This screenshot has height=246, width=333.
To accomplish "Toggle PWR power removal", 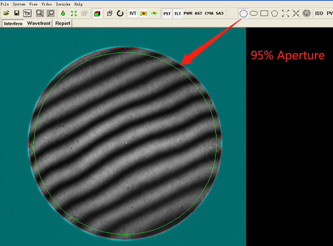I will coord(188,13).
